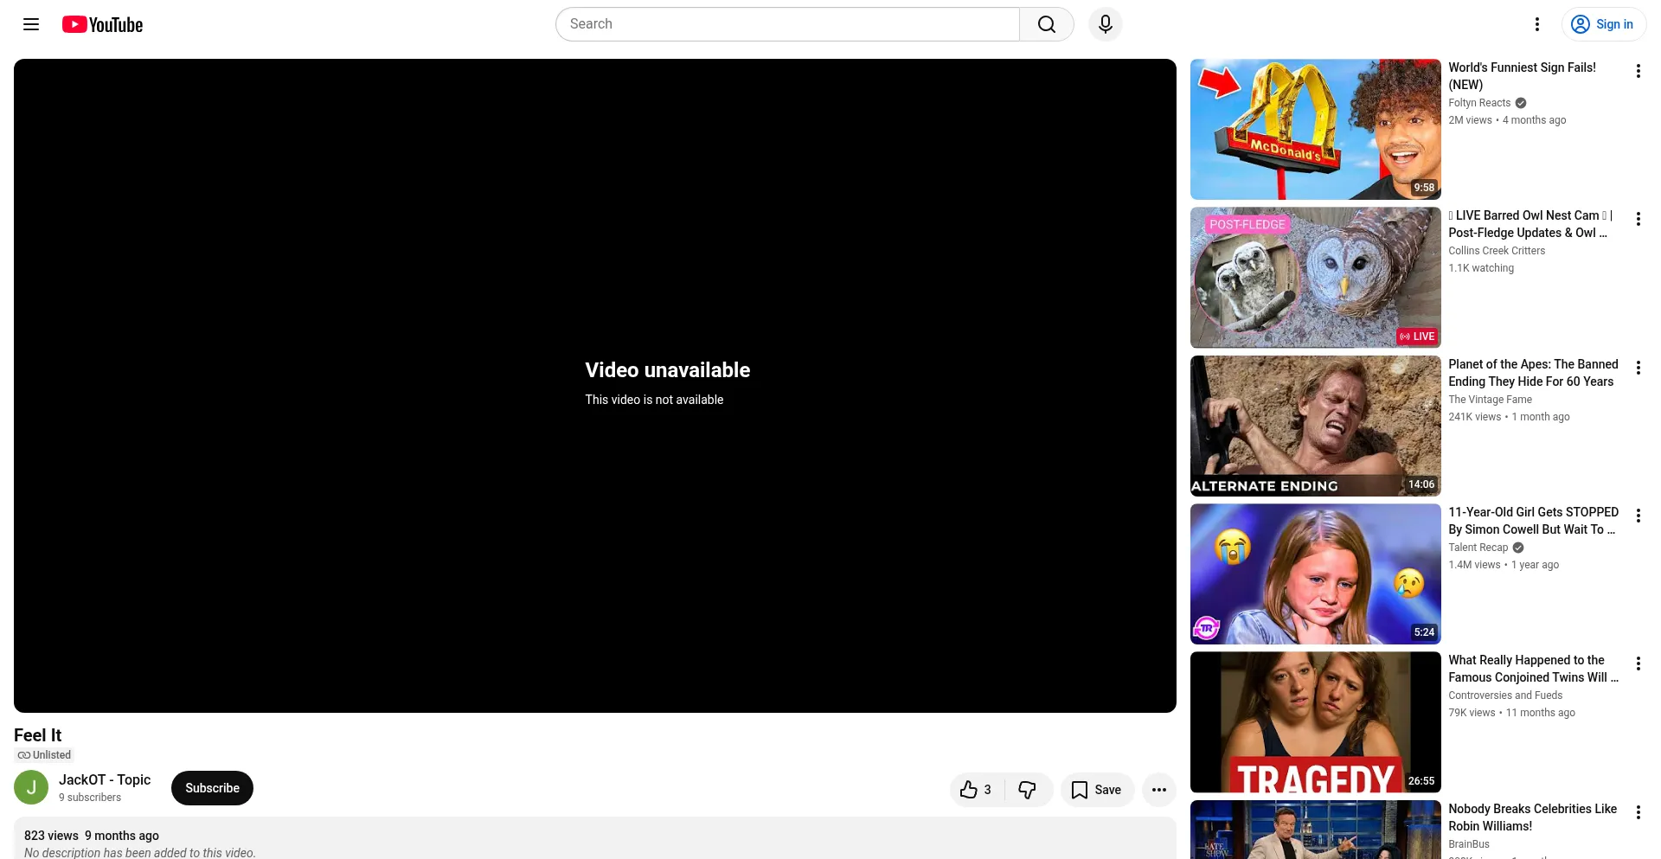Visit The Vintage Fame channel

click(x=1491, y=400)
